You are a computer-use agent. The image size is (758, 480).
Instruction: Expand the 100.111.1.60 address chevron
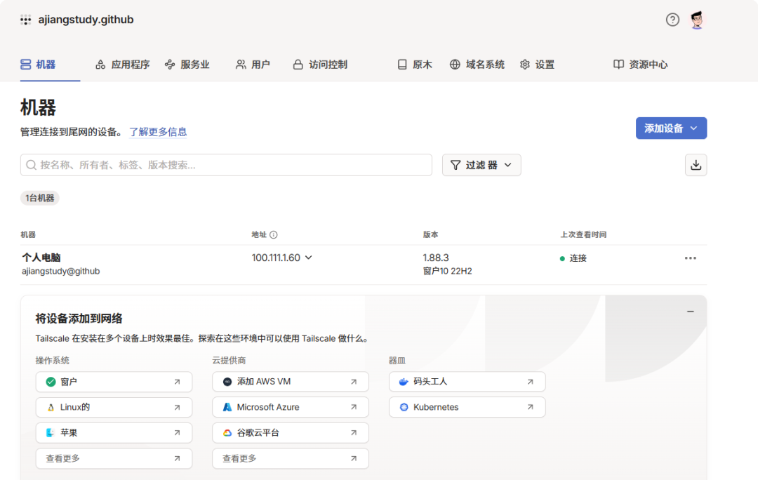point(308,258)
